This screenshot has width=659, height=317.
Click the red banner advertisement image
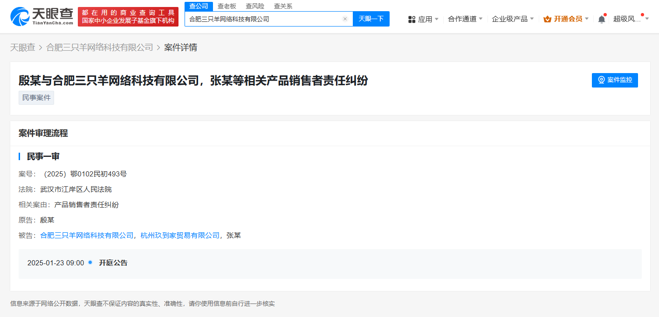coord(128,17)
